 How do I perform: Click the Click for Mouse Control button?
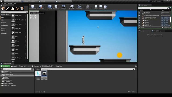pyautogui.click(x=37, y=13)
